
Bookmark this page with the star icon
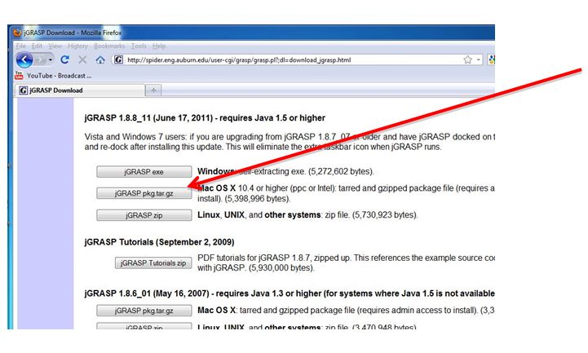pyautogui.click(x=467, y=60)
